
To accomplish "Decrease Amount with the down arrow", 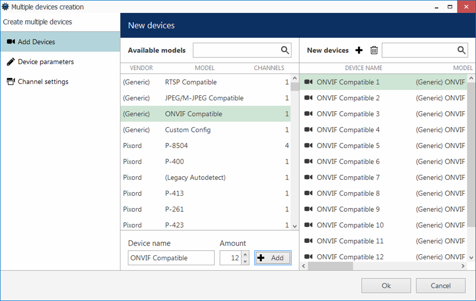I will [x=245, y=261].
